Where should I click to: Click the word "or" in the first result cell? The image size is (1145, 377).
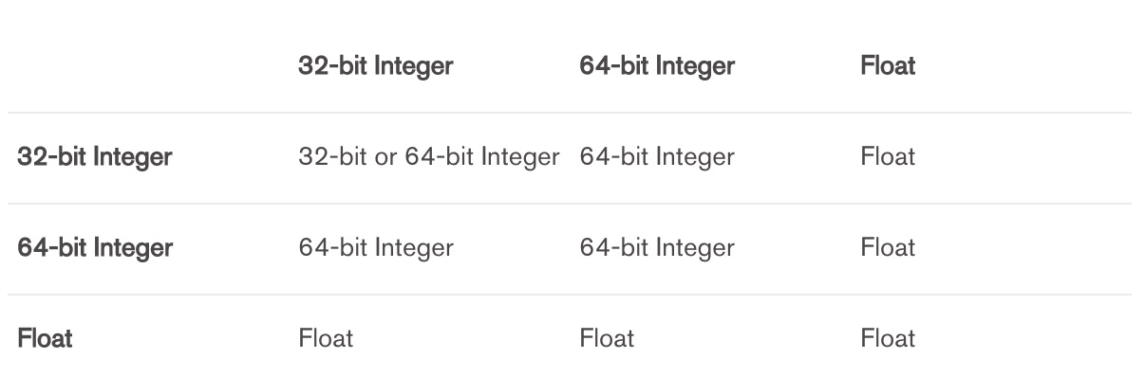[x=386, y=158]
